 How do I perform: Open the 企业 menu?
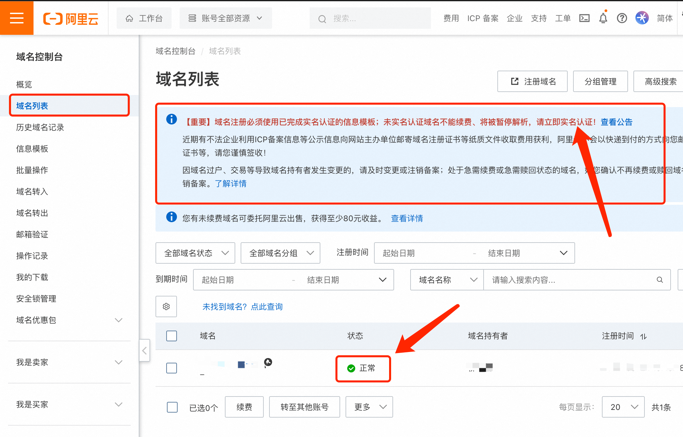(515, 18)
